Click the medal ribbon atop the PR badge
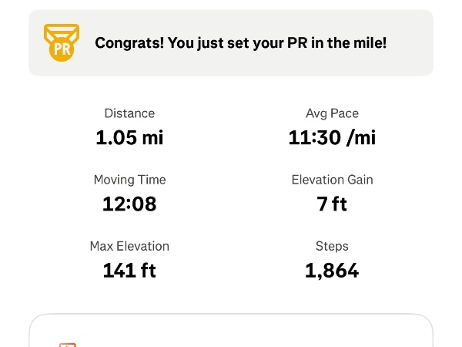Image resolution: width=462 pixels, height=347 pixels. 62,32
